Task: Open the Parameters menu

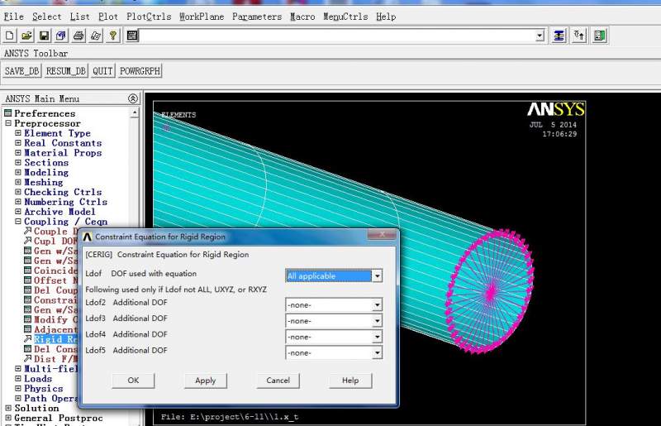Action: point(257,17)
